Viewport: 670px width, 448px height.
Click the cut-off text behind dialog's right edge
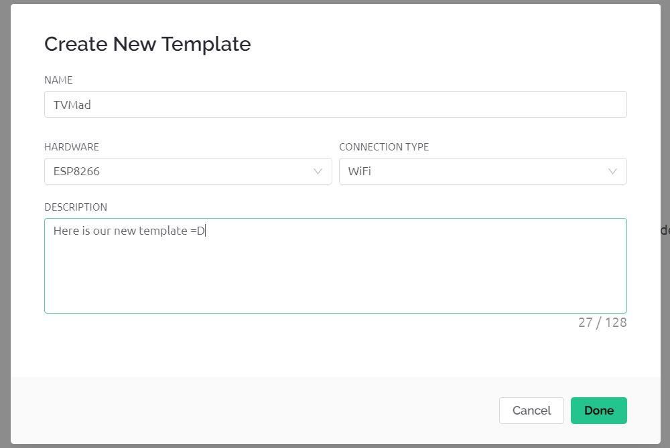click(665, 230)
